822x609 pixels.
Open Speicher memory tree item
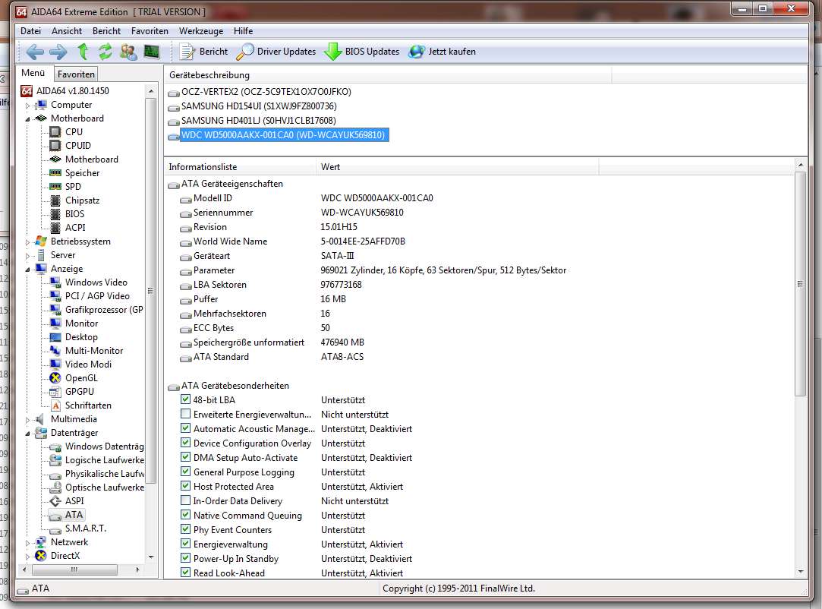point(82,172)
